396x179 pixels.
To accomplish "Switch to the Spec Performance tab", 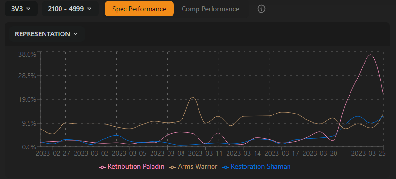I will coord(139,9).
